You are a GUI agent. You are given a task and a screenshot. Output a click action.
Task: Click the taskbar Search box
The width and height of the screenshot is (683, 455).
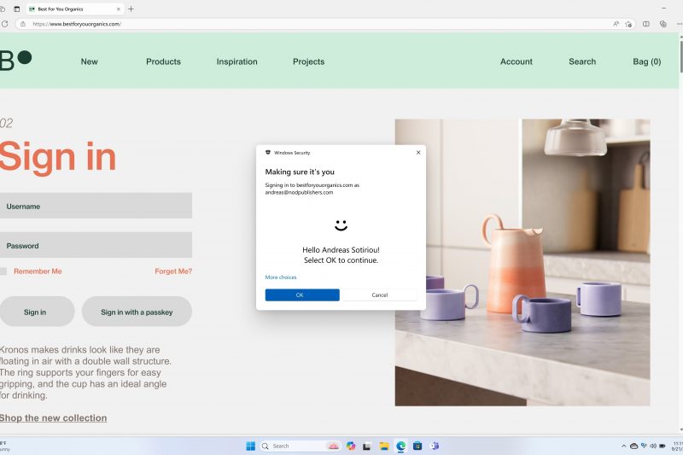301,446
